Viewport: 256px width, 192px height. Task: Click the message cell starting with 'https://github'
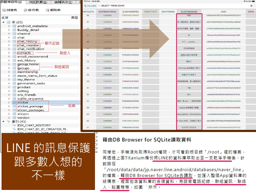[189, 114]
